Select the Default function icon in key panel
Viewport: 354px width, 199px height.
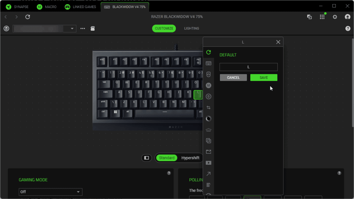pyautogui.click(x=208, y=53)
